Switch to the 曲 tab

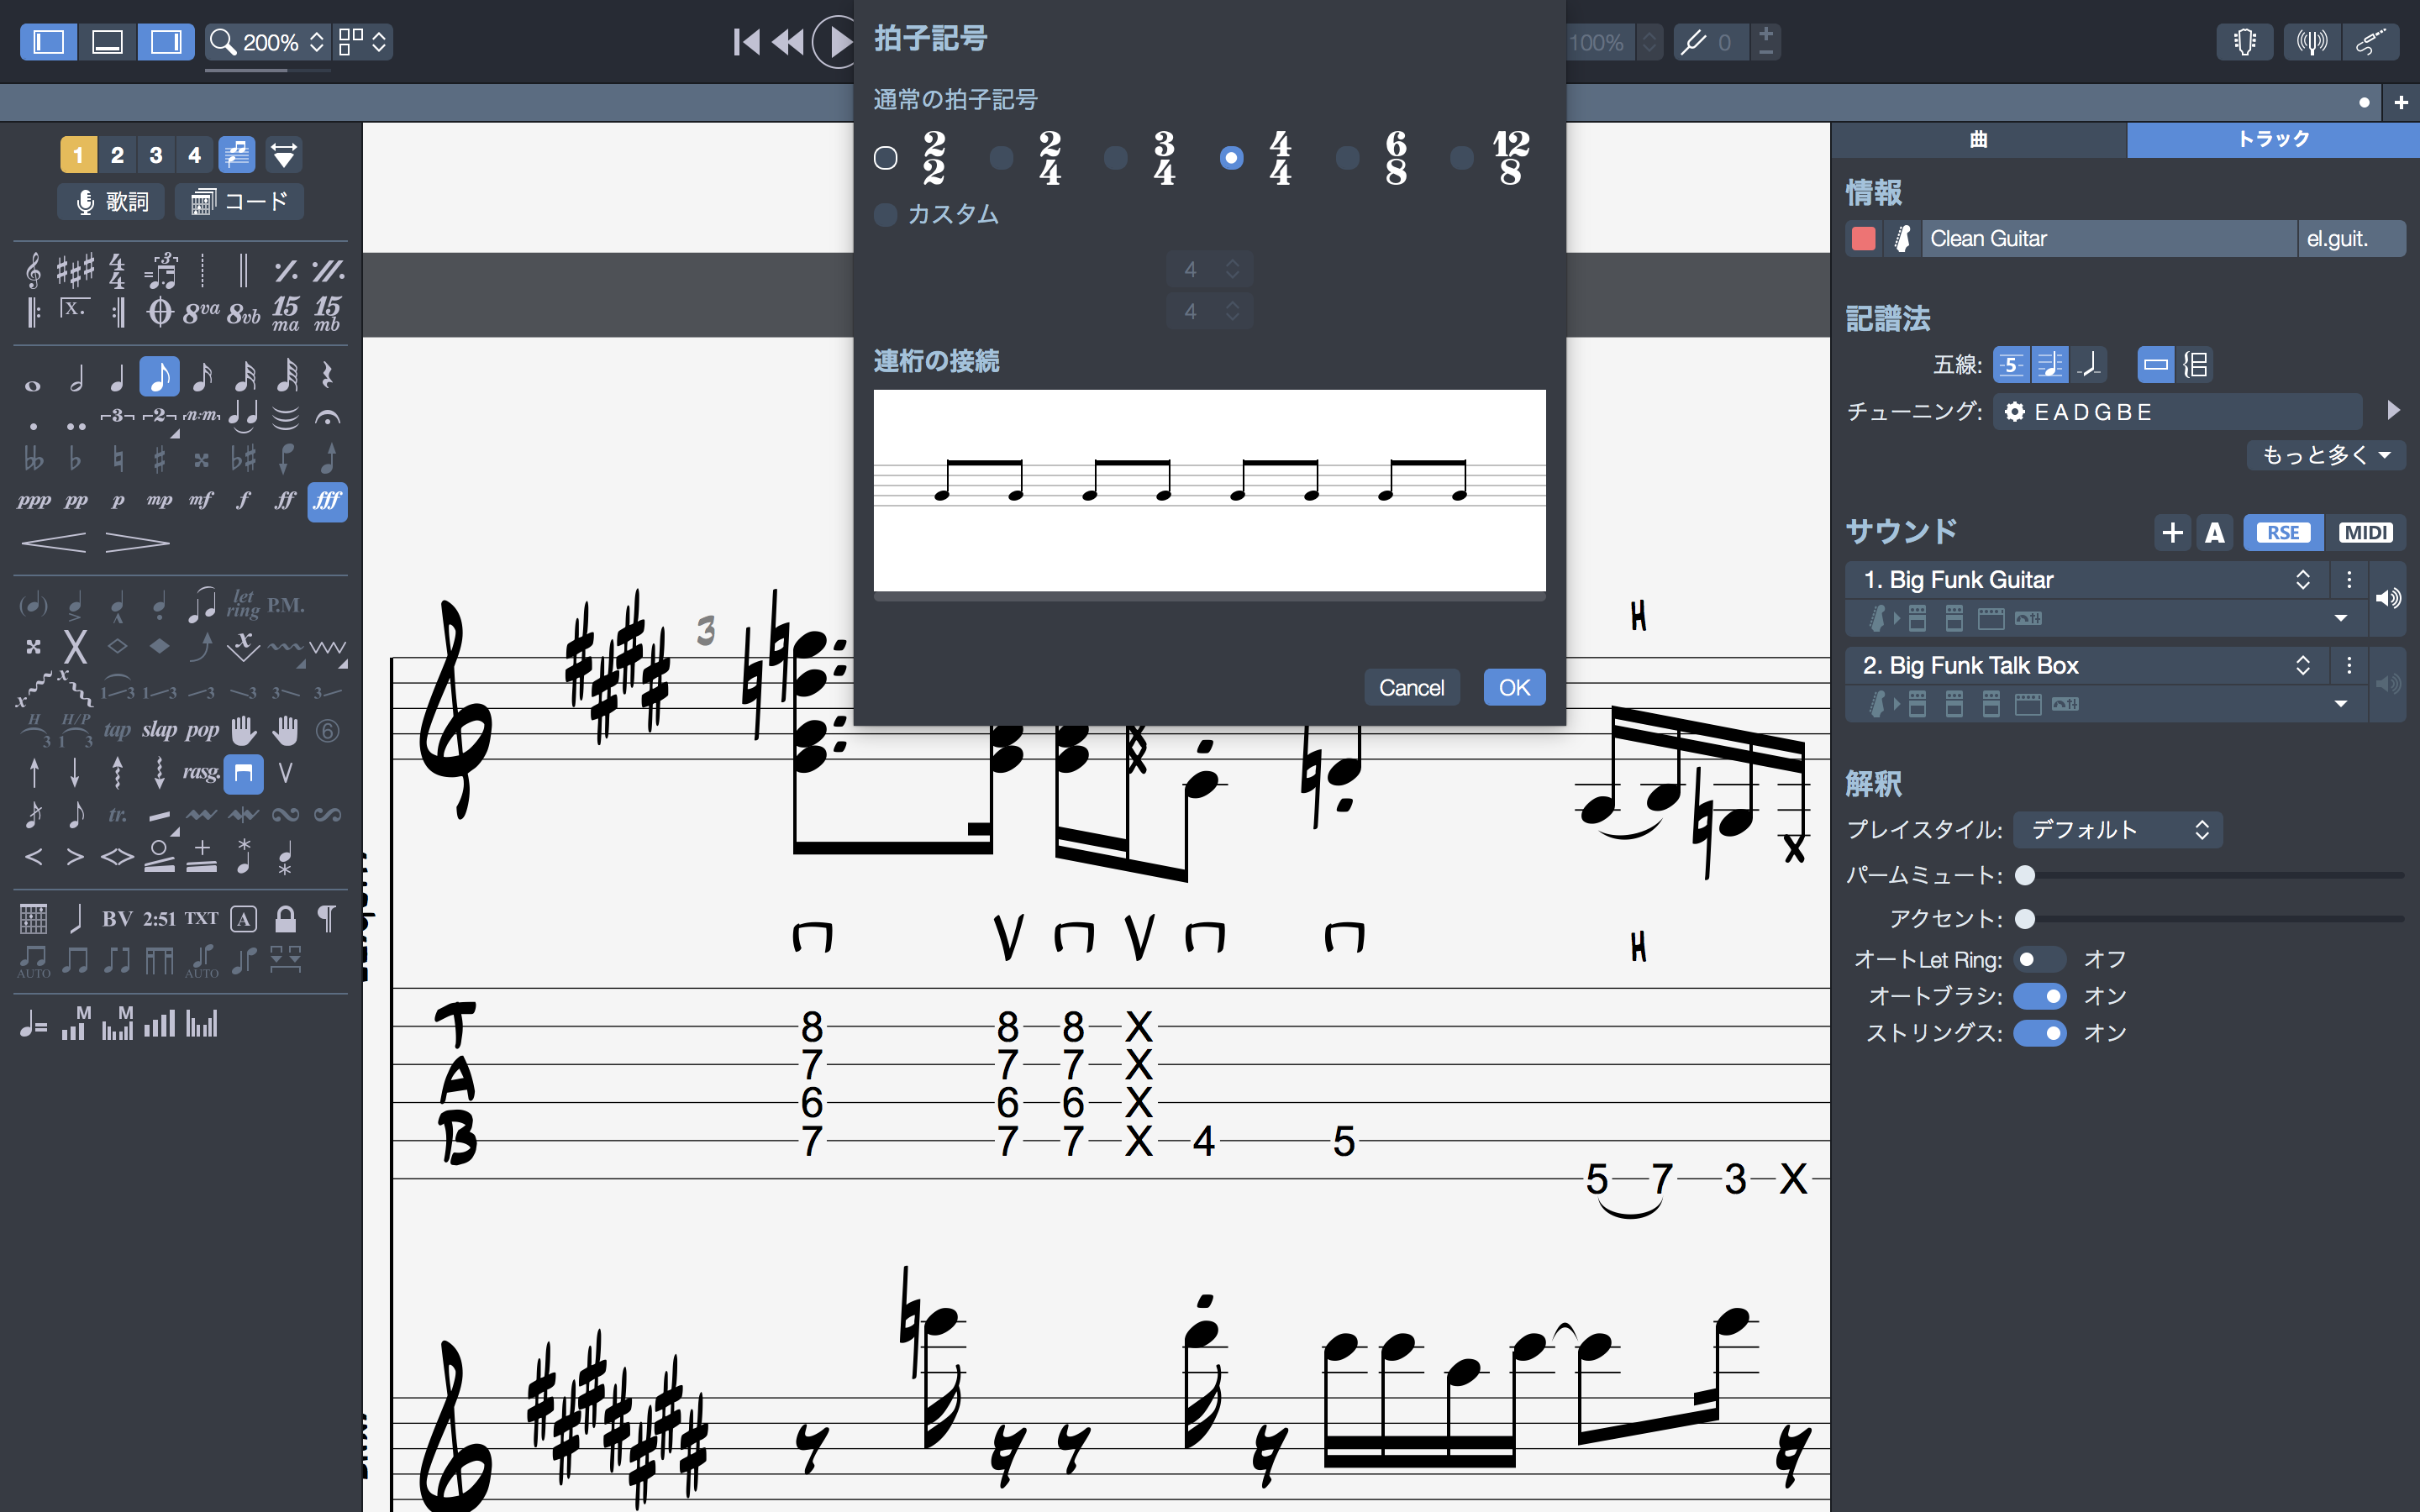coord(1977,139)
